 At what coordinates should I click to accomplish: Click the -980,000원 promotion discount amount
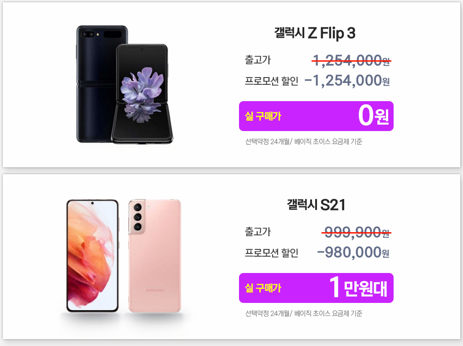coord(353,253)
